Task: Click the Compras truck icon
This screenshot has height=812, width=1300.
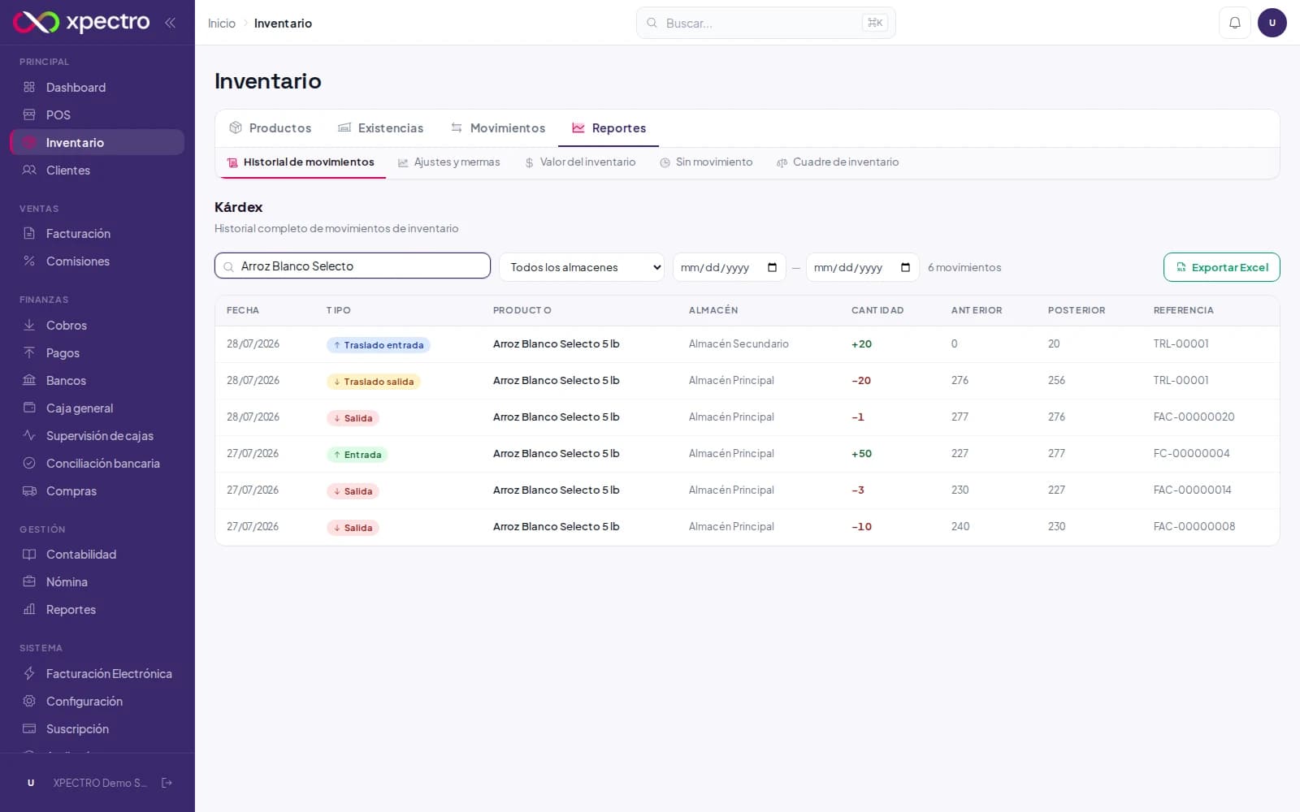Action: tap(29, 490)
